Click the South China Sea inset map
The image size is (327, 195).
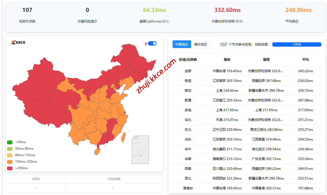click(140, 150)
